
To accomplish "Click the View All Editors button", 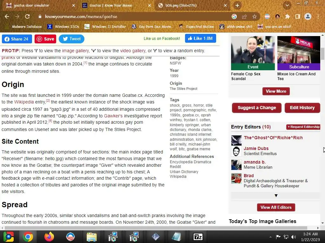I will point(276,208).
